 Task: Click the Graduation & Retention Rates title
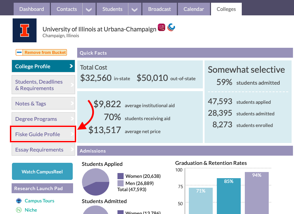point(211,163)
